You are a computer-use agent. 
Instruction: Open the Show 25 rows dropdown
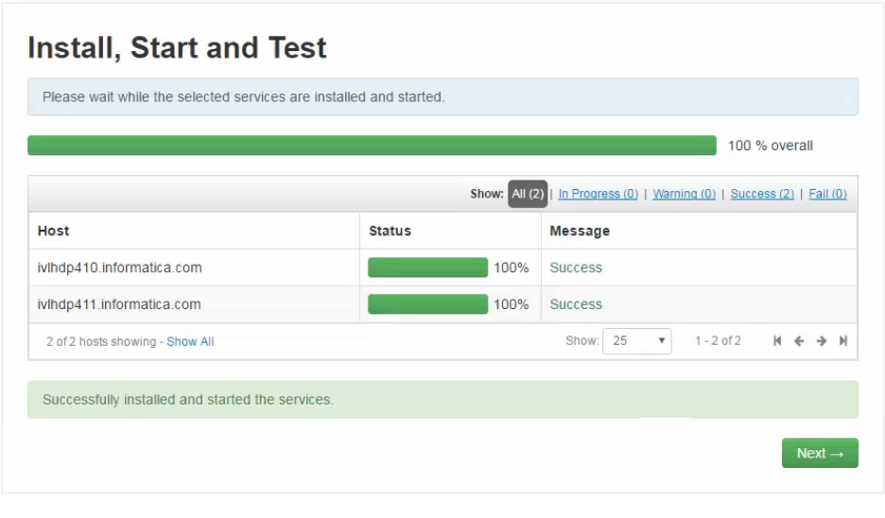tap(636, 341)
